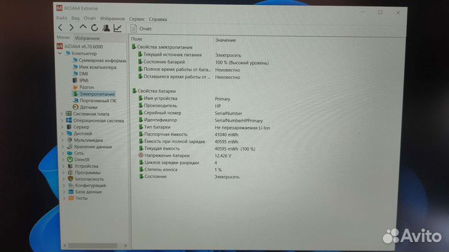Switch to the Избранное sidebar tab
Viewport: 449px width, 252px height.
[x=87, y=38]
